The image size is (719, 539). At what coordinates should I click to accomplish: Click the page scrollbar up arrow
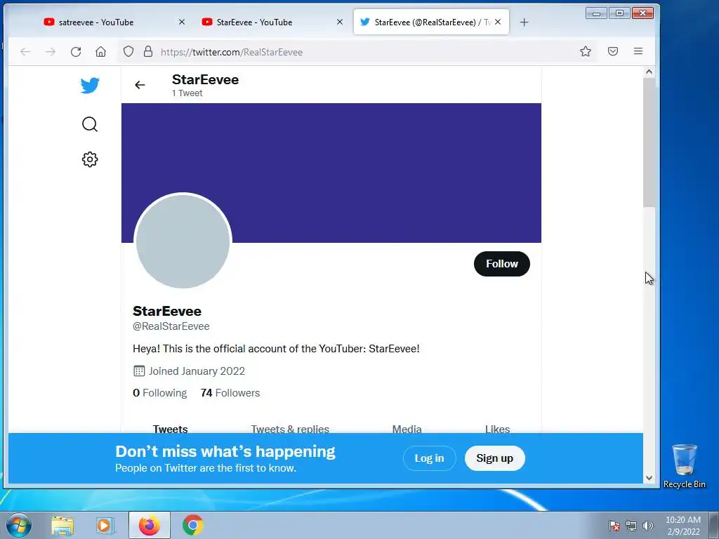pos(649,72)
